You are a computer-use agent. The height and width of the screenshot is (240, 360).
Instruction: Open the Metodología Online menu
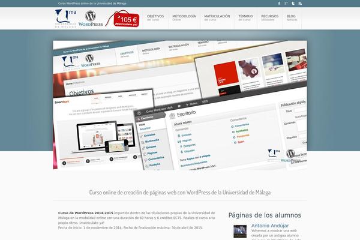tap(184, 18)
